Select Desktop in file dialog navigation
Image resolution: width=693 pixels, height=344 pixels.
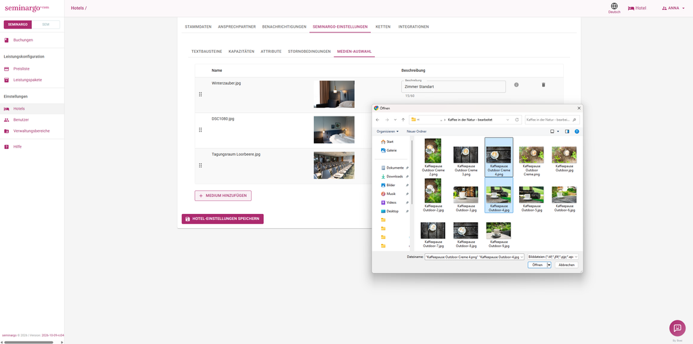tap(392, 211)
